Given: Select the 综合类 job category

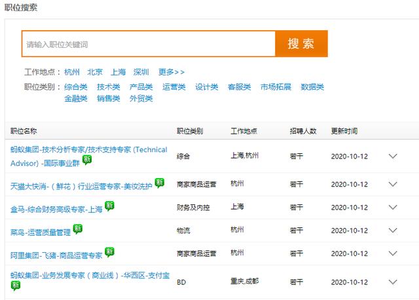Looking at the screenshot, I should click(76, 87).
